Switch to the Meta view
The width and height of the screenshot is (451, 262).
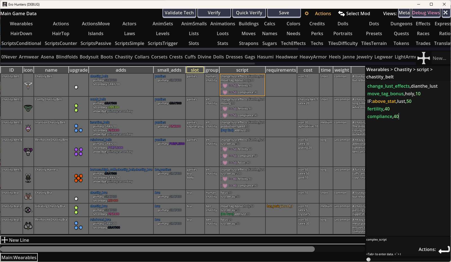point(404,13)
